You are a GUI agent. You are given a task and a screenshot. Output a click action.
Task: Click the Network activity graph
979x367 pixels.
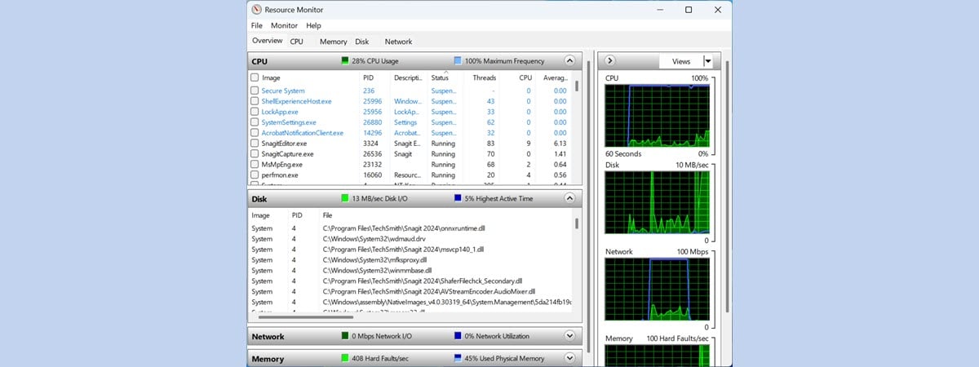point(657,290)
